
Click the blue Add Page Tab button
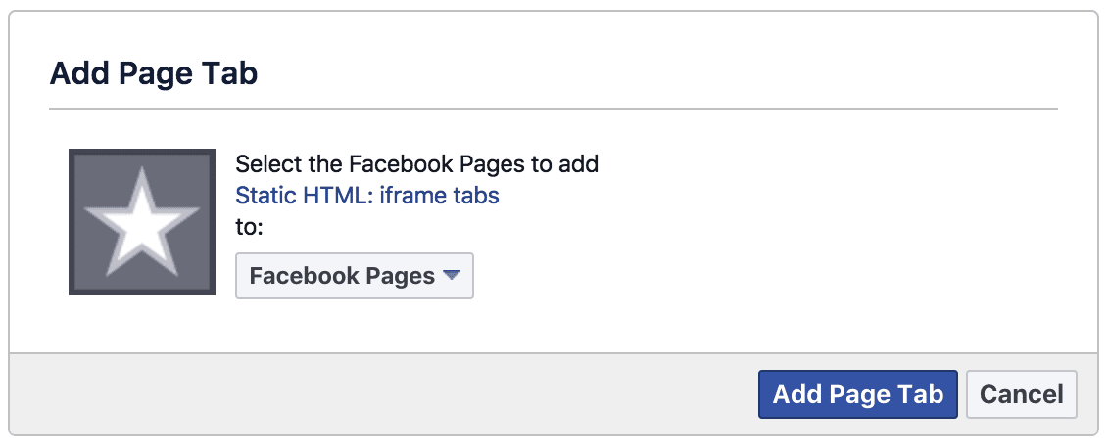(x=858, y=393)
